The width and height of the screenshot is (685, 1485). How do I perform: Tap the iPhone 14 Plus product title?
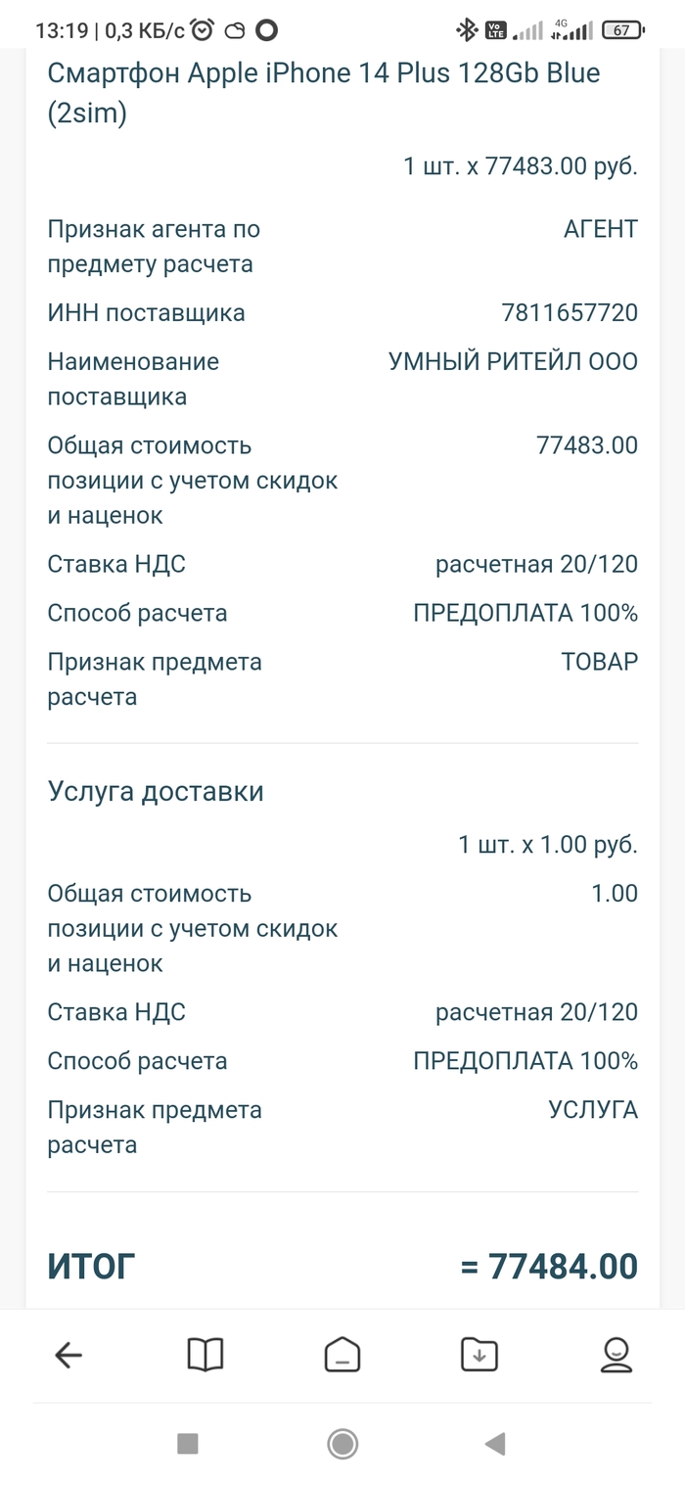point(323,93)
